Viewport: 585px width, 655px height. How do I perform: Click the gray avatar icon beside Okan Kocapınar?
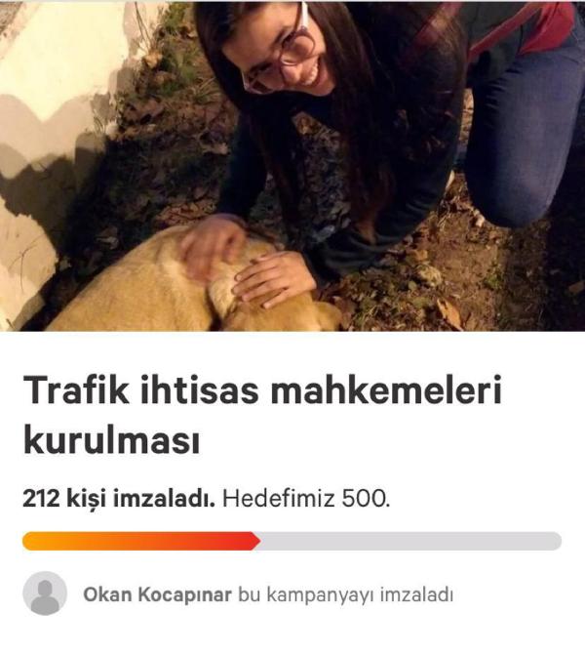coord(45,594)
